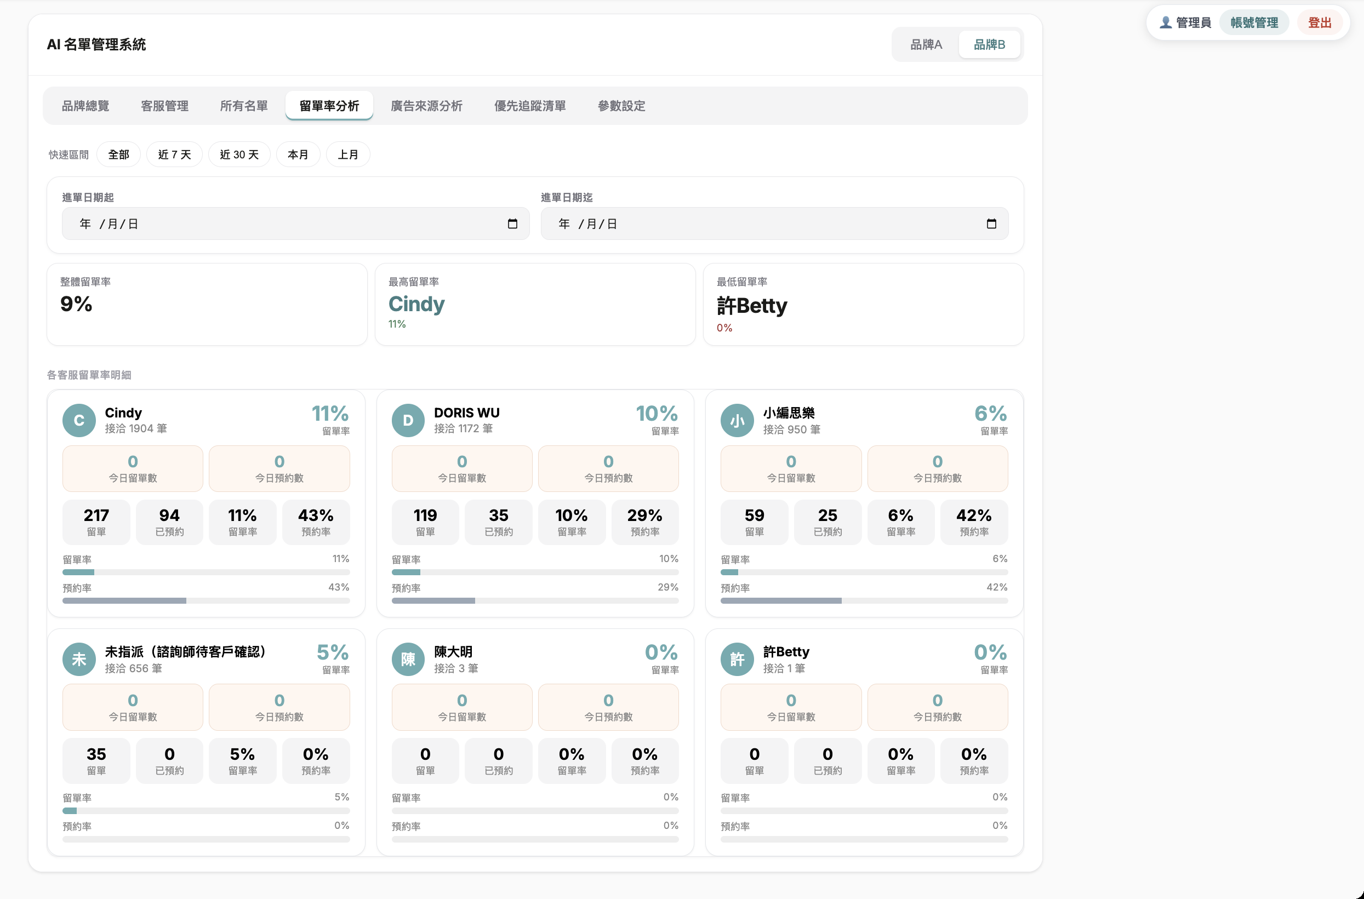Viewport: 1364px width, 899px height.
Task: Click DORIS WU's 119 留單 tile
Action: (x=425, y=522)
